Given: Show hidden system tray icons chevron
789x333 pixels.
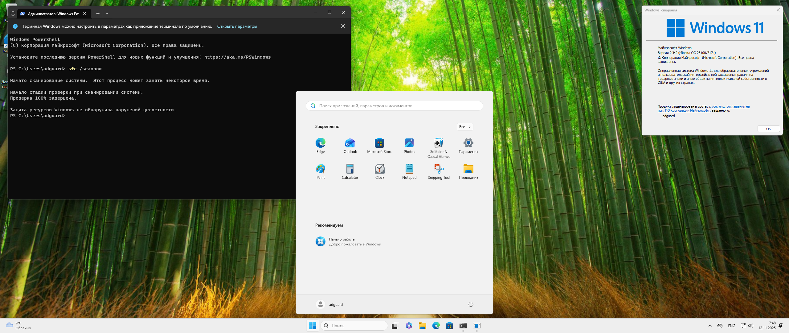Looking at the screenshot, I should tap(710, 326).
